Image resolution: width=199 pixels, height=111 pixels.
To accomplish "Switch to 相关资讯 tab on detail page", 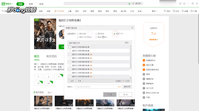I will coord(52,56).
